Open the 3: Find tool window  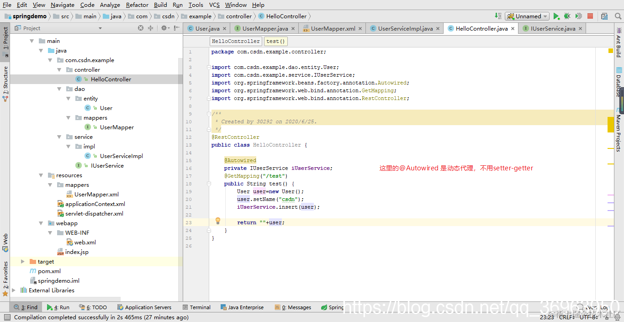(x=26, y=307)
